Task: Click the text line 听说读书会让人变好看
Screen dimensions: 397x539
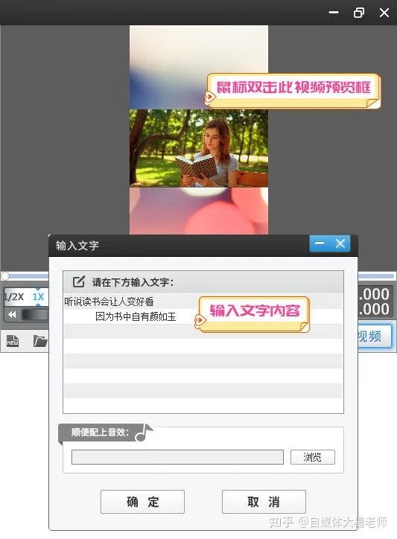Action: point(109,302)
